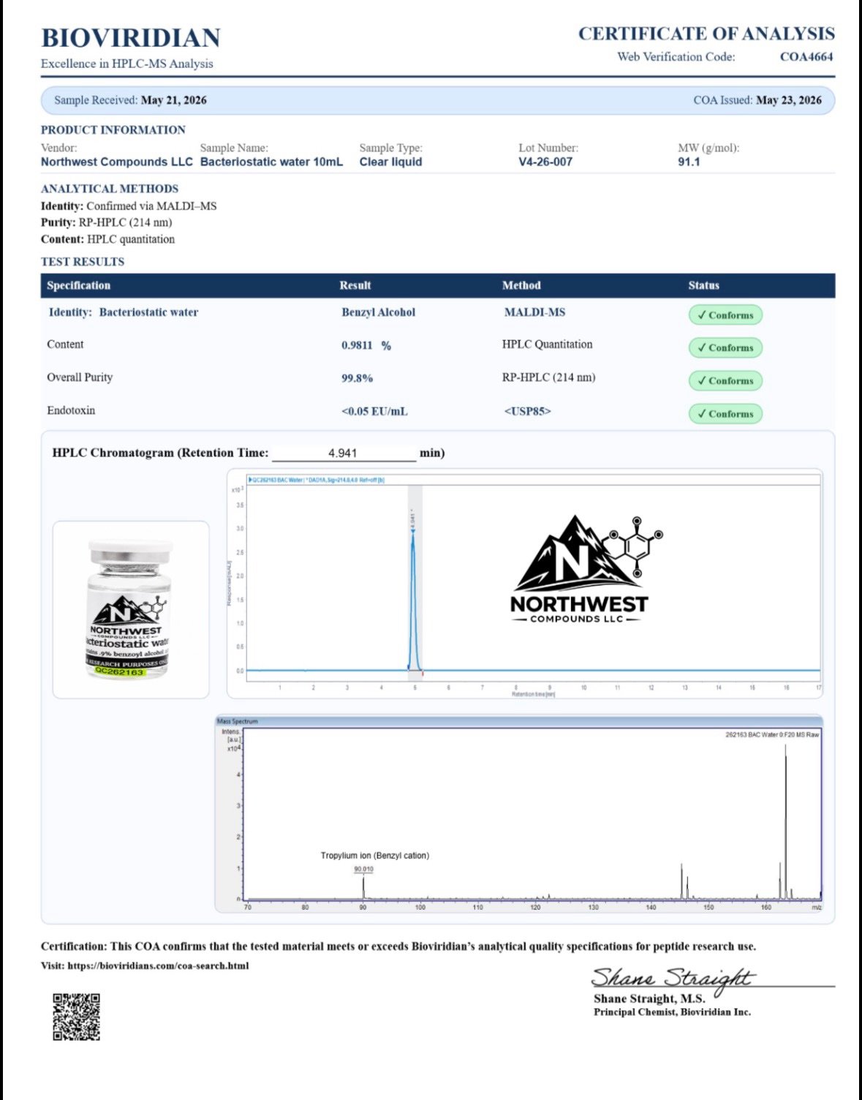This screenshot has width=862, height=1100.
Task: Click the web verification code COA4664
Action: 806,56
